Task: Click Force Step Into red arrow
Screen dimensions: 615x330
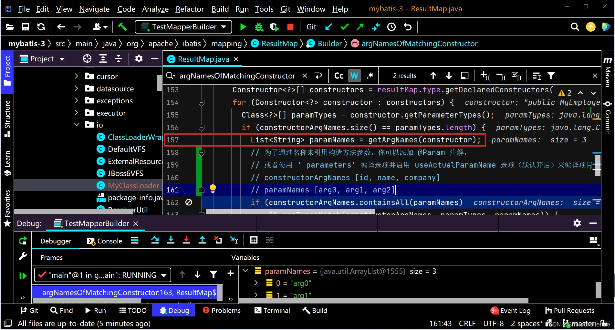Action: (x=186, y=240)
